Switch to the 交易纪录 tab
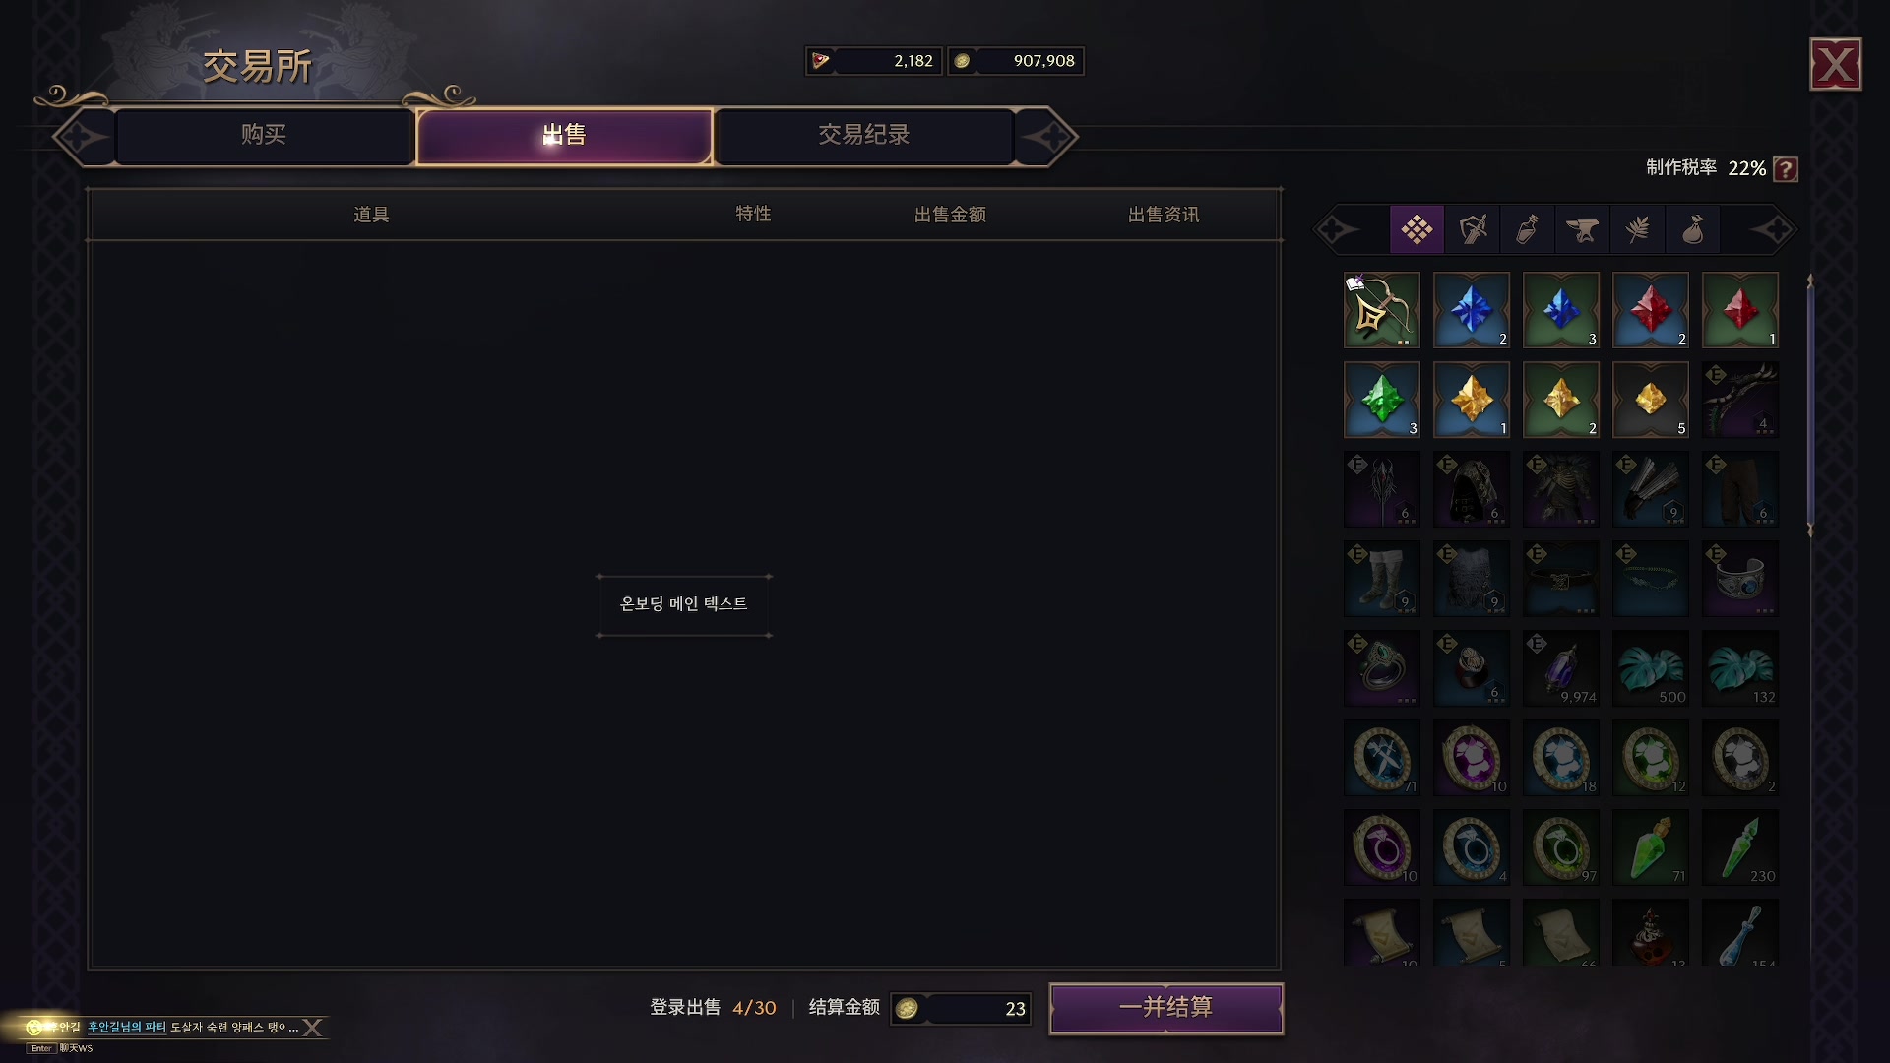This screenshot has width=1890, height=1063. pos(864,136)
